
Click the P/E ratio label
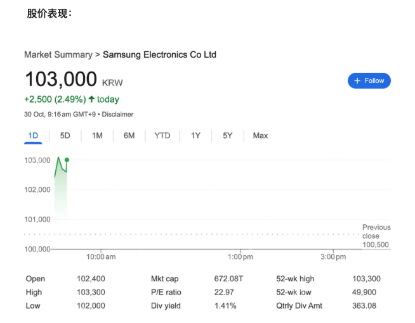pos(166,292)
